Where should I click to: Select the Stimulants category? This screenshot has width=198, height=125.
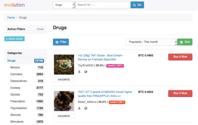pos(17,122)
